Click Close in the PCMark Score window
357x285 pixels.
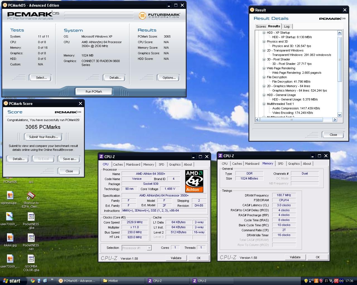click(69, 171)
